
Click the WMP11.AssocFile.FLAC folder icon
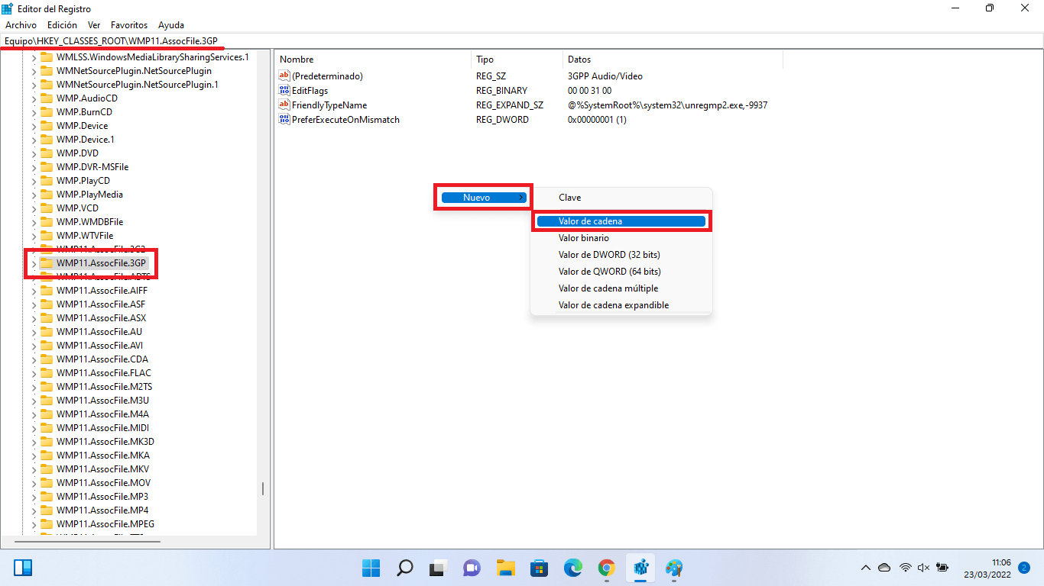[47, 373]
